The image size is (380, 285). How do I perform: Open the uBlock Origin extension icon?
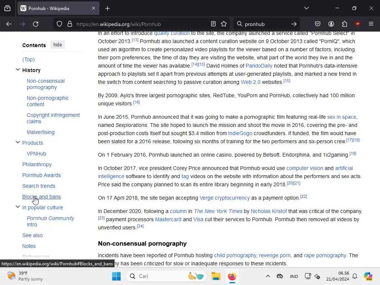tap(358, 24)
